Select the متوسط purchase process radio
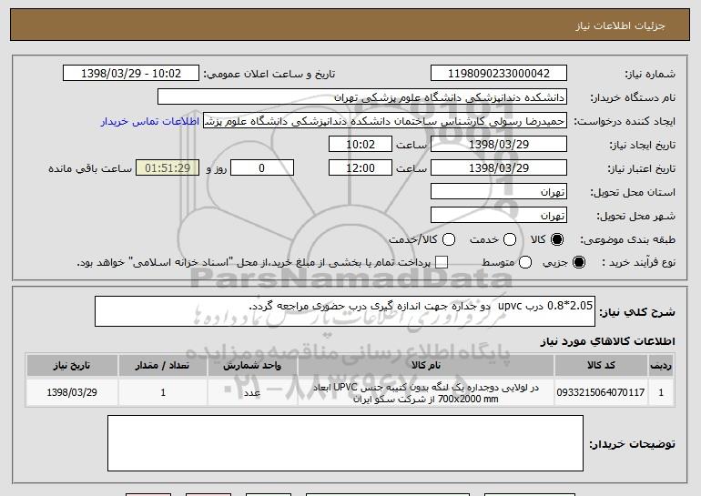The height and width of the screenshot is (496, 701). (525, 262)
